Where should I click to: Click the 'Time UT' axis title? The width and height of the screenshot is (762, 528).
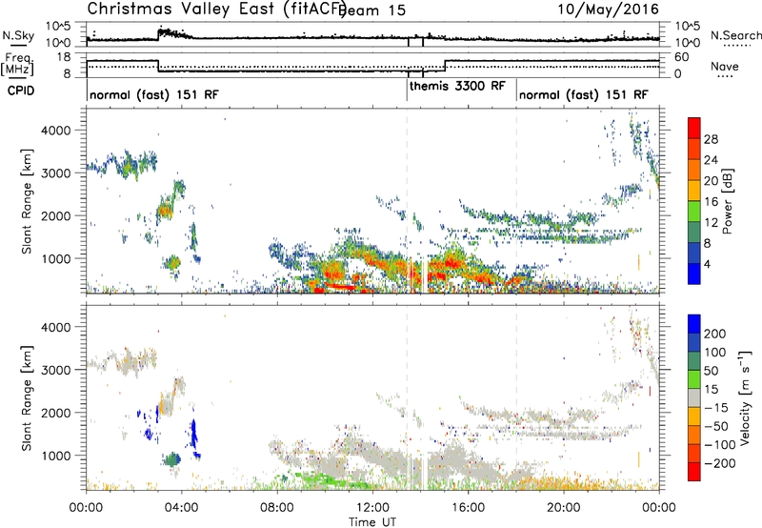[372, 521]
